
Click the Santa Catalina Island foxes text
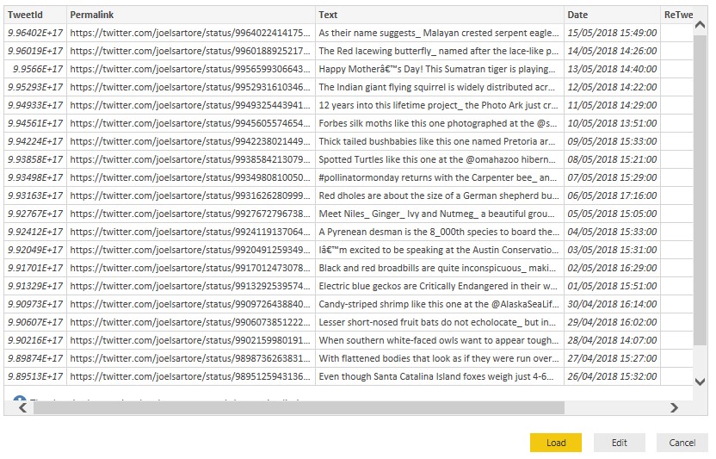[x=439, y=376]
